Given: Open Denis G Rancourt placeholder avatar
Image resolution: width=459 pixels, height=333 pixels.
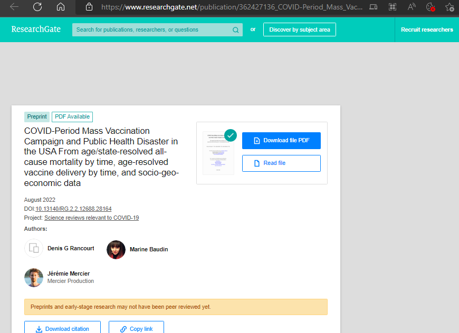Looking at the screenshot, I should pos(34,248).
